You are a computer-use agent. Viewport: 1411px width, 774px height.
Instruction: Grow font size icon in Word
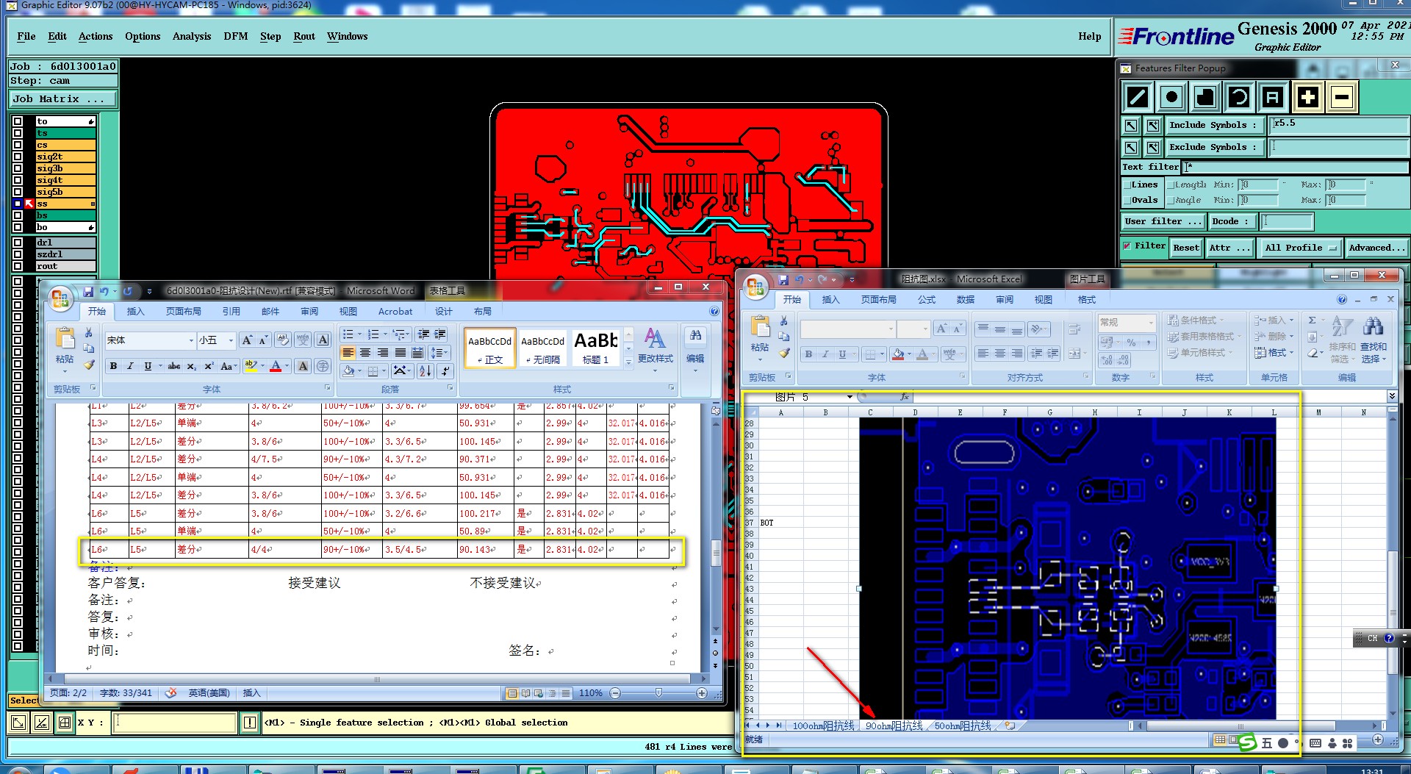[x=247, y=340]
